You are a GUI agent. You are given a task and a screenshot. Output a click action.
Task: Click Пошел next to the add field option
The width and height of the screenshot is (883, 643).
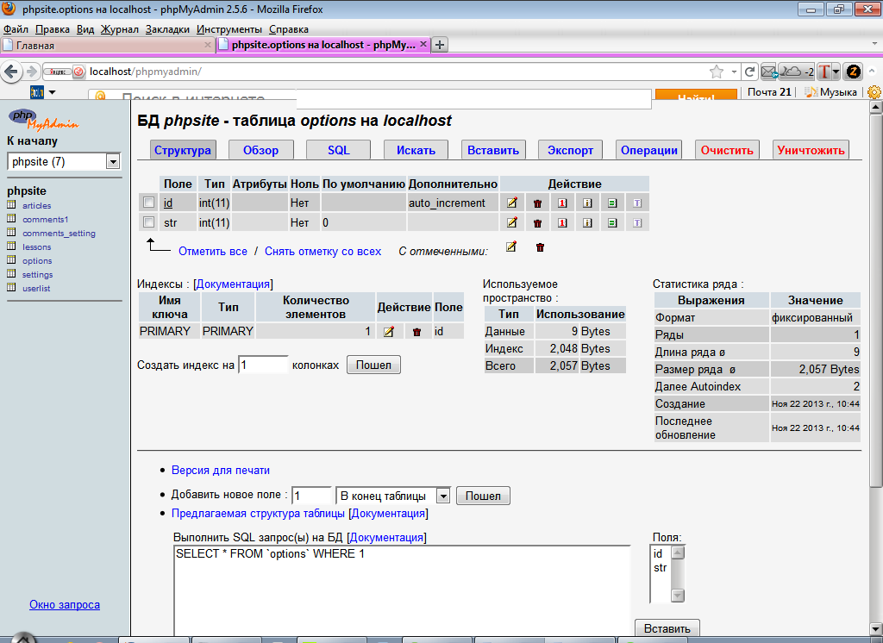[x=483, y=496]
